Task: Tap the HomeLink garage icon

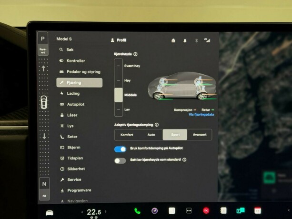Action: [x=173, y=40]
